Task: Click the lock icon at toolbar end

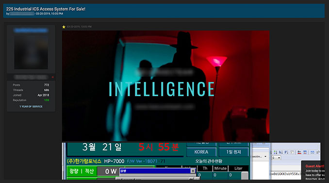Action: [x=318, y=152]
